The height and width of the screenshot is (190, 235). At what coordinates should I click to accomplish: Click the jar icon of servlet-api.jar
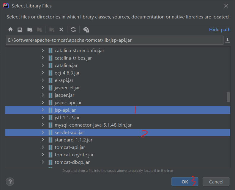(51, 132)
